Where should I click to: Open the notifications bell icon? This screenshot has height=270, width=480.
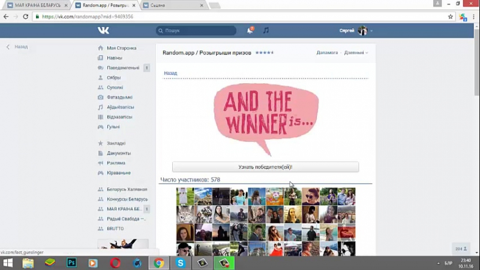pos(250,31)
